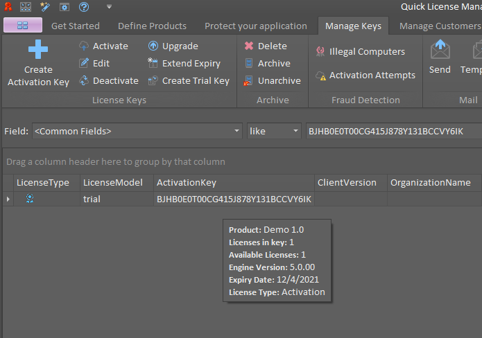Image resolution: width=482 pixels, height=338 pixels.
Task: Click the Extend Expiry calendar icon
Action: click(x=153, y=63)
